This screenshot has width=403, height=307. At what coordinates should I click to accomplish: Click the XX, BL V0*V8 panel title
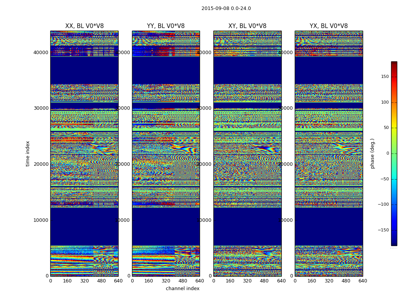click(x=84, y=26)
